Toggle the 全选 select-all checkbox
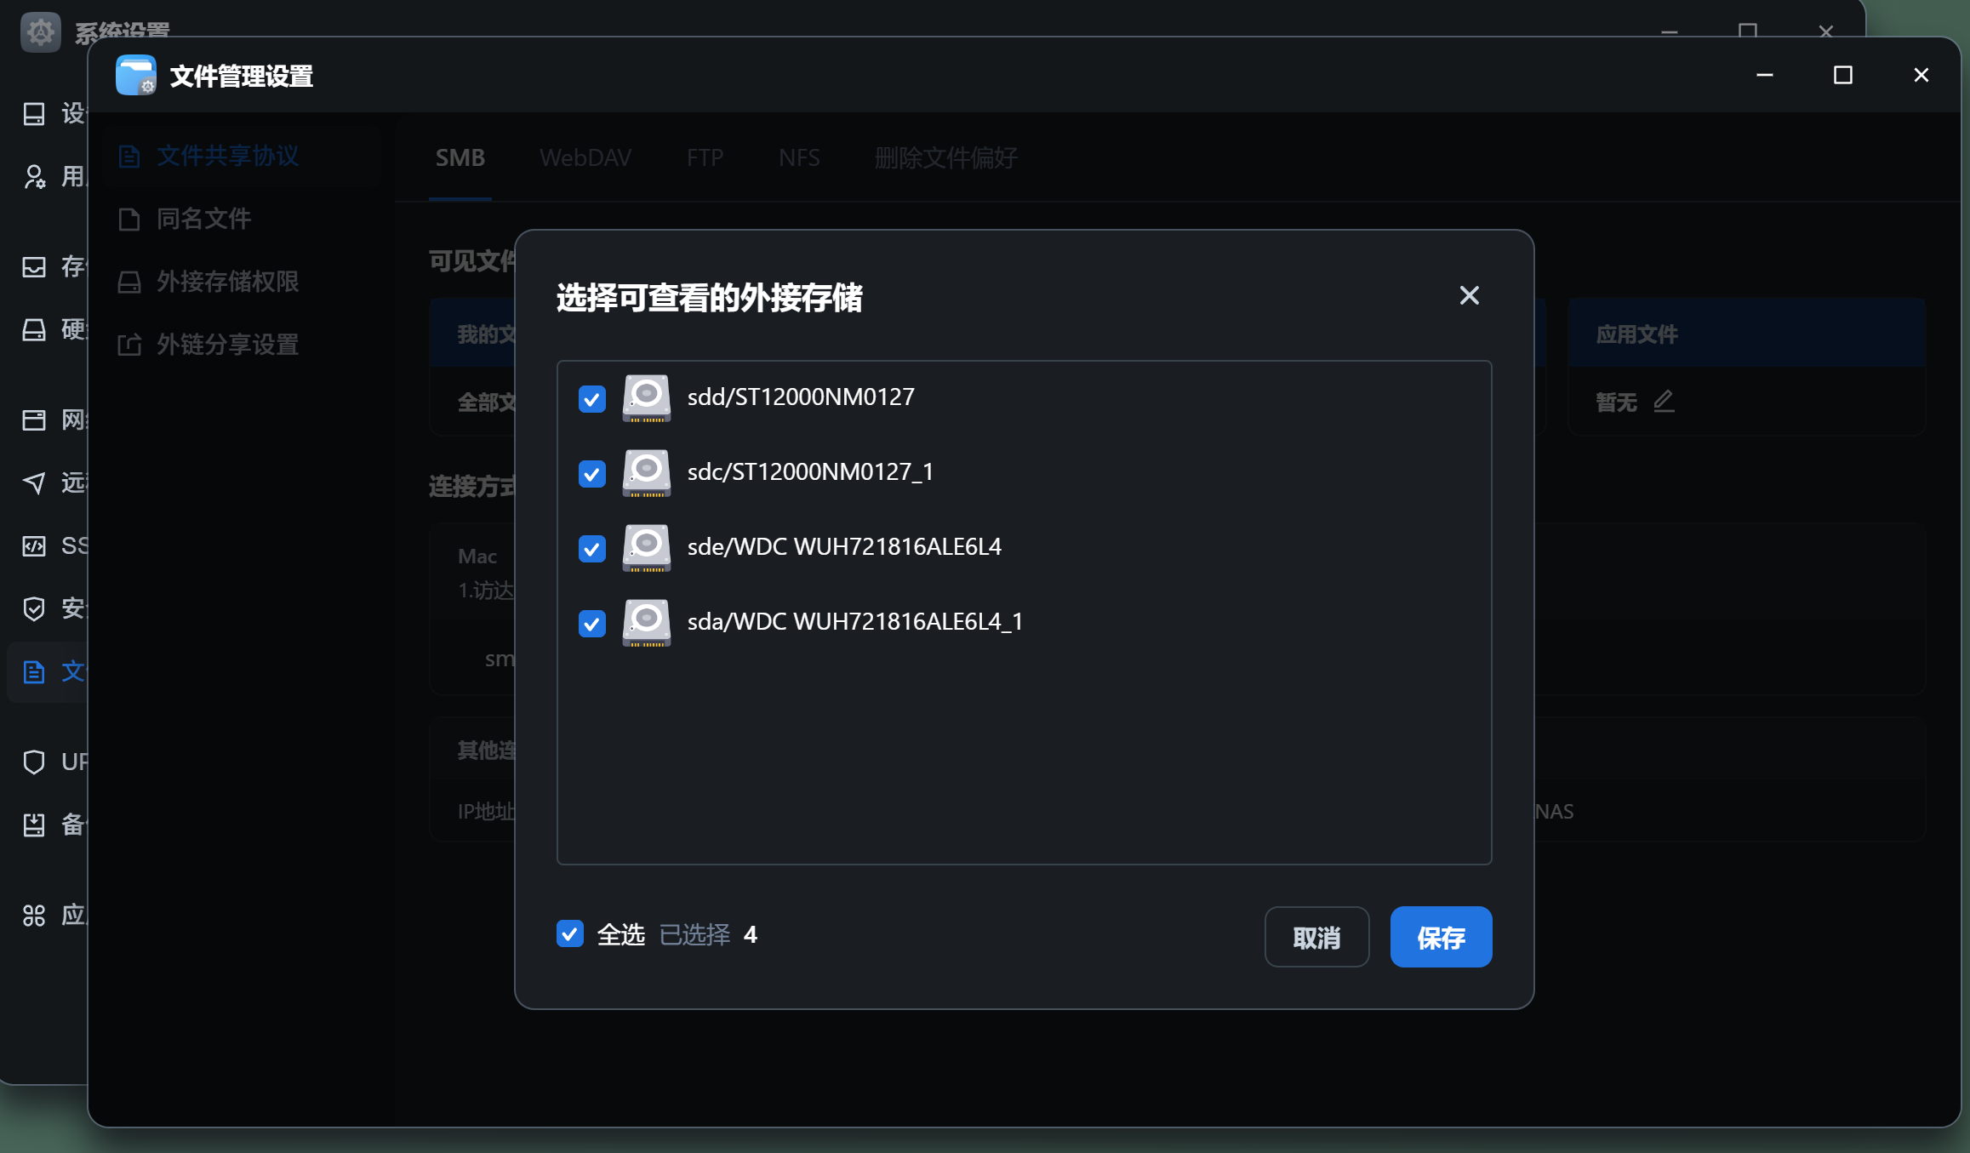This screenshot has width=1970, height=1153. (x=569, y=933)
